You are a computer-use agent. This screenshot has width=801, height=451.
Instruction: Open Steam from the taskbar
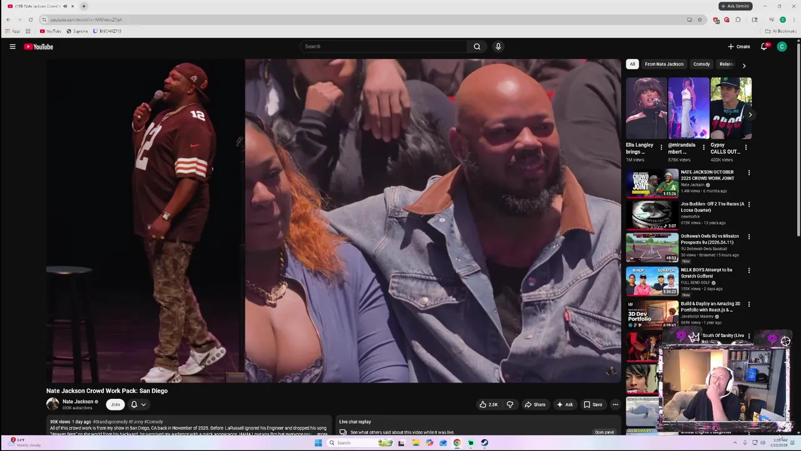point(484,443)
